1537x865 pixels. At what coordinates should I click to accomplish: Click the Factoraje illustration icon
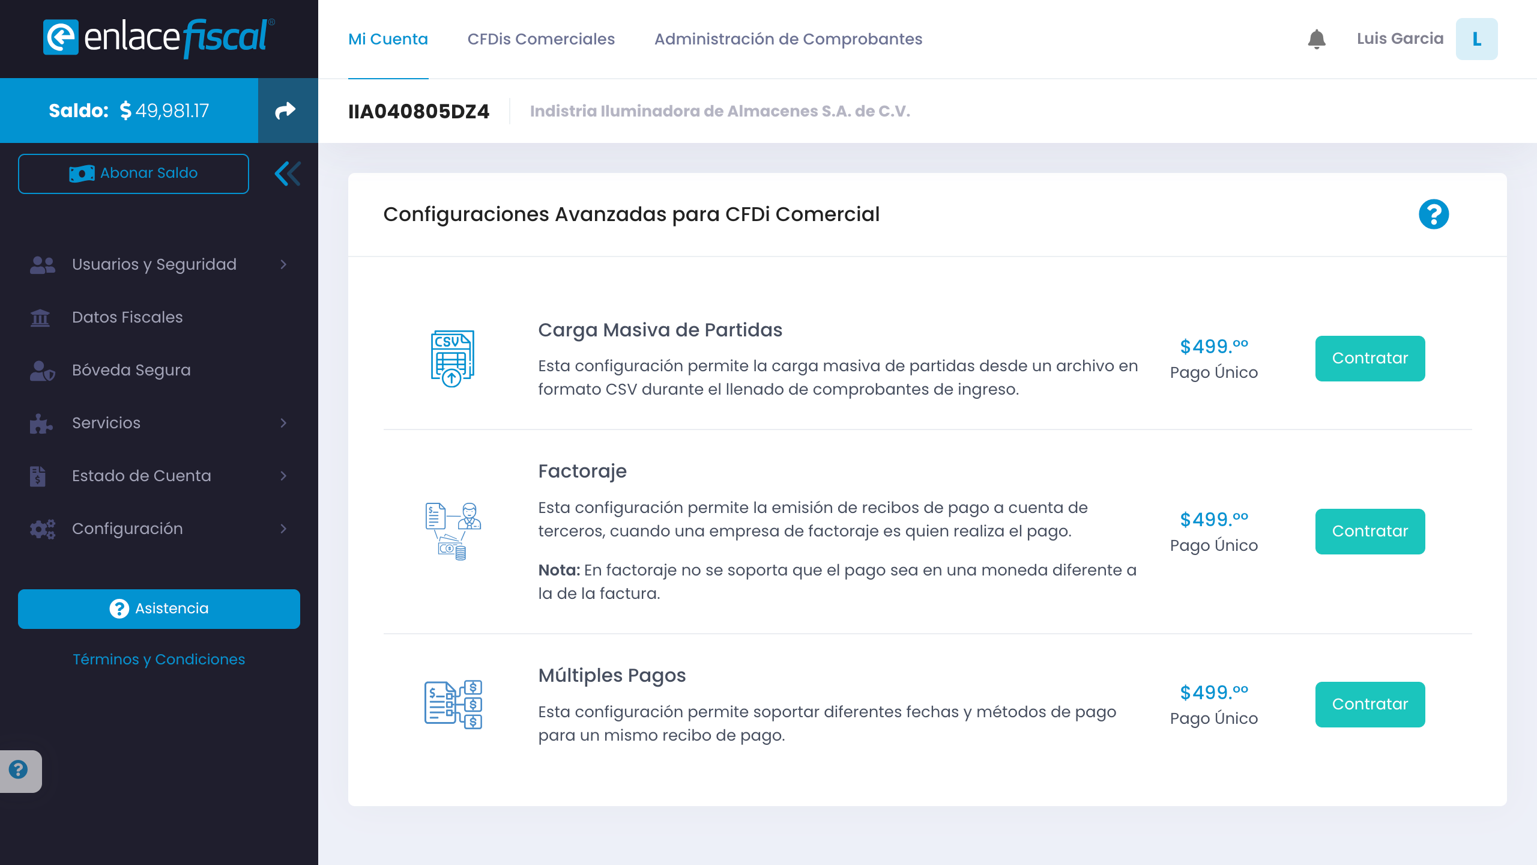click(x=453, y=531)
